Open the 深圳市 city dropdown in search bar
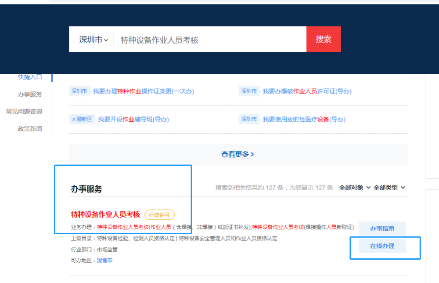This screenshot has width=439, height=283. (94, 40)
